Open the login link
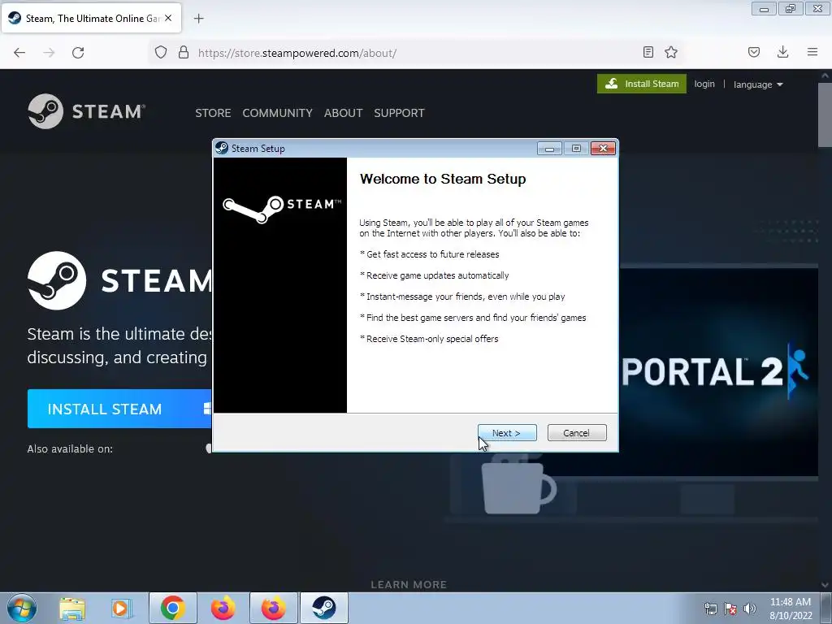 704,84
